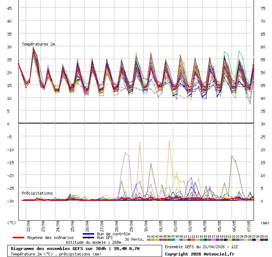Click perturbation 30 color swatch
The width and height of the screenshot is (272, 257).
[266, 240]
